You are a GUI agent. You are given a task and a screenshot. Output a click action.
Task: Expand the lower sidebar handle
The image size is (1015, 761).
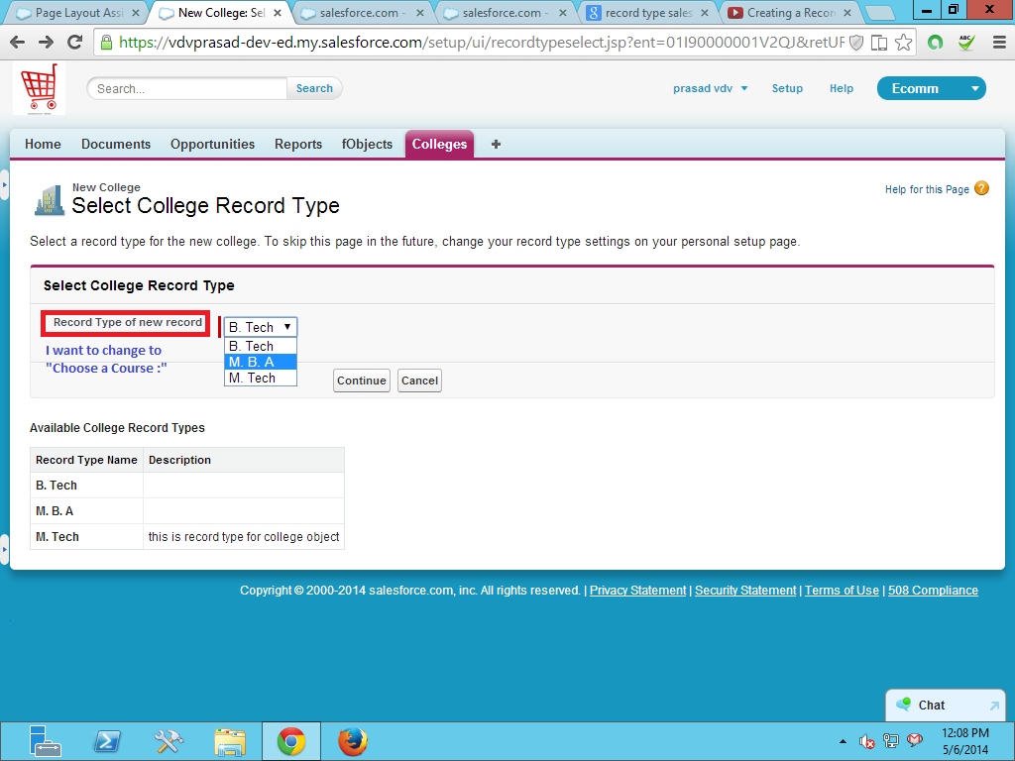click(x=4, y=549)
